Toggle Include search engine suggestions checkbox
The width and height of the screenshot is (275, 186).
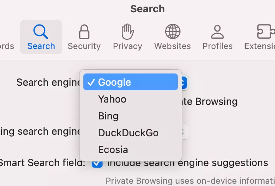tap(97, 163)
